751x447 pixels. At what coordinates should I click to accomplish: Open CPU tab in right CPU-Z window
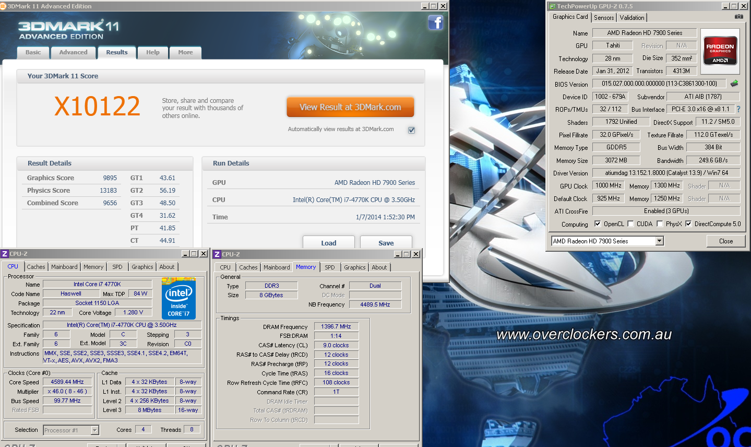click(225, 267)
